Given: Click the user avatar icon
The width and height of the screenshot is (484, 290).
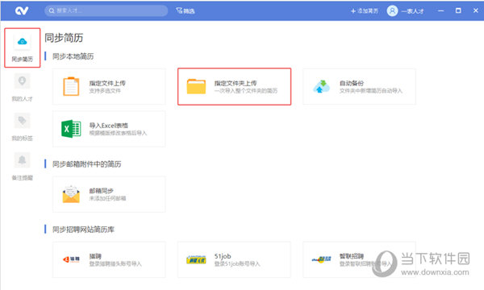Looking at the screenshot, I should (392, 10).
